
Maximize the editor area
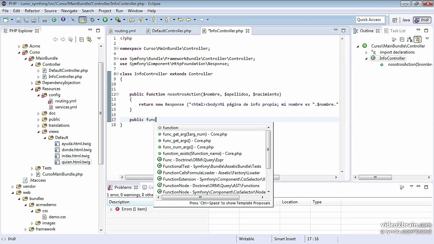(x=343, y=30)
